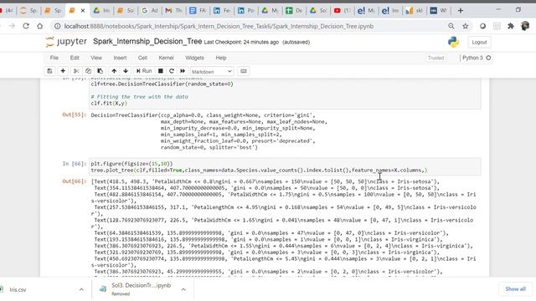Copy selected cells icon
This screenshot has height=301, width=536.
point(88,71)
